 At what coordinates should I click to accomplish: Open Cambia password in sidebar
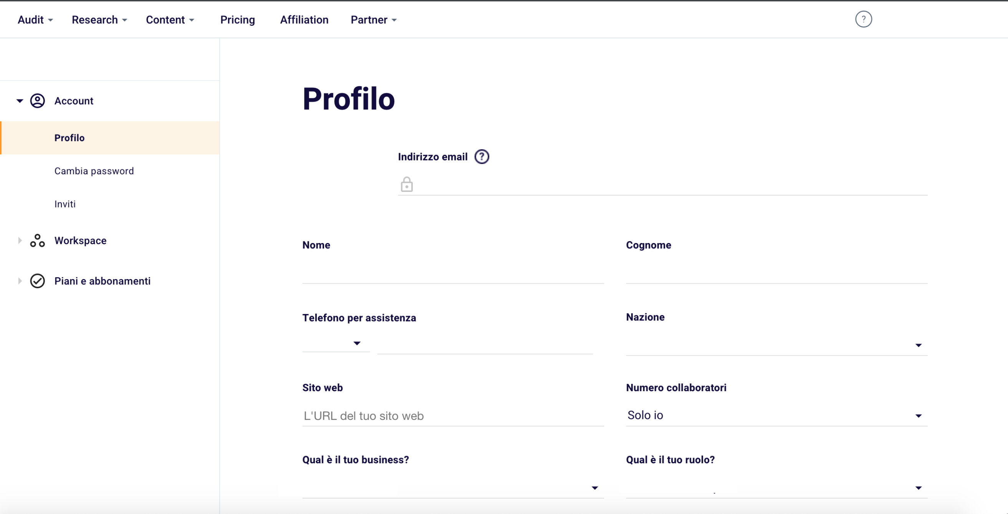[x=94, y=171]
